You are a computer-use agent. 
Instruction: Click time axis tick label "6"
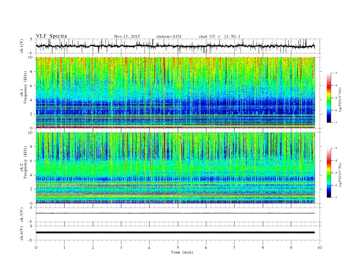206,248
